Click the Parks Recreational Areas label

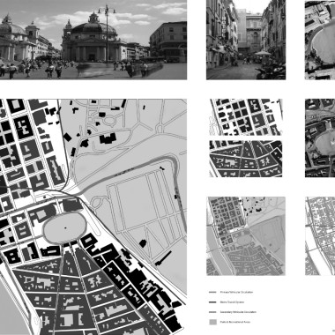[235, 322]
